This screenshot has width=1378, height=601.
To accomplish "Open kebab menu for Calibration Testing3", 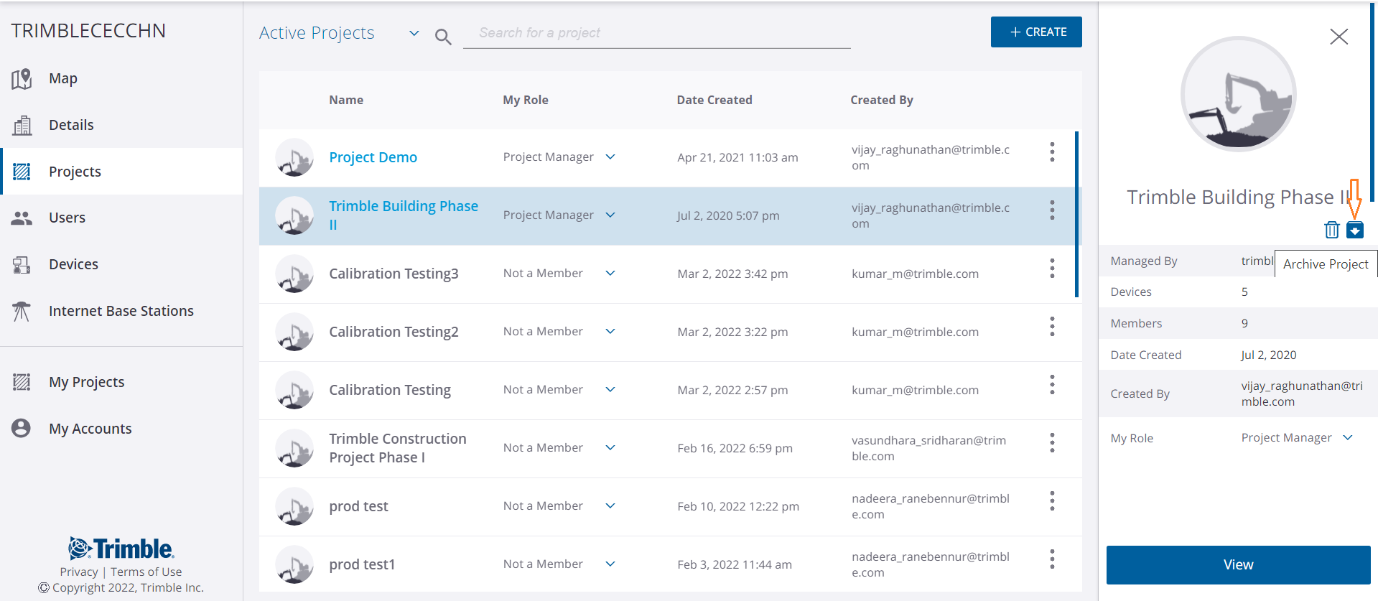I will click(1052, 269).
